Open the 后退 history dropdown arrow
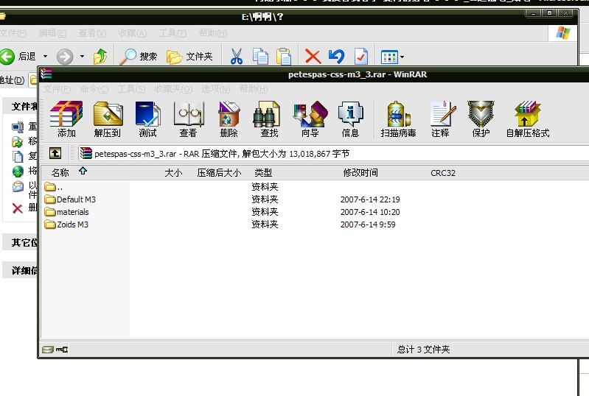Image resolution: width=589 pixels, height=396 pixels. click(x=46, y=57)
